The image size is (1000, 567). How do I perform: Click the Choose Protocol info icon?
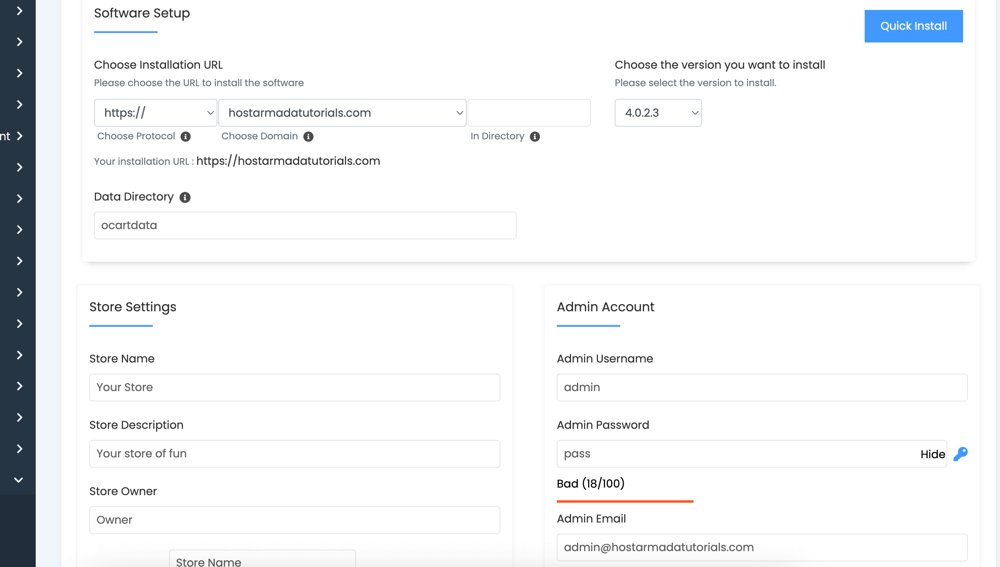click(x=185, y=137)
